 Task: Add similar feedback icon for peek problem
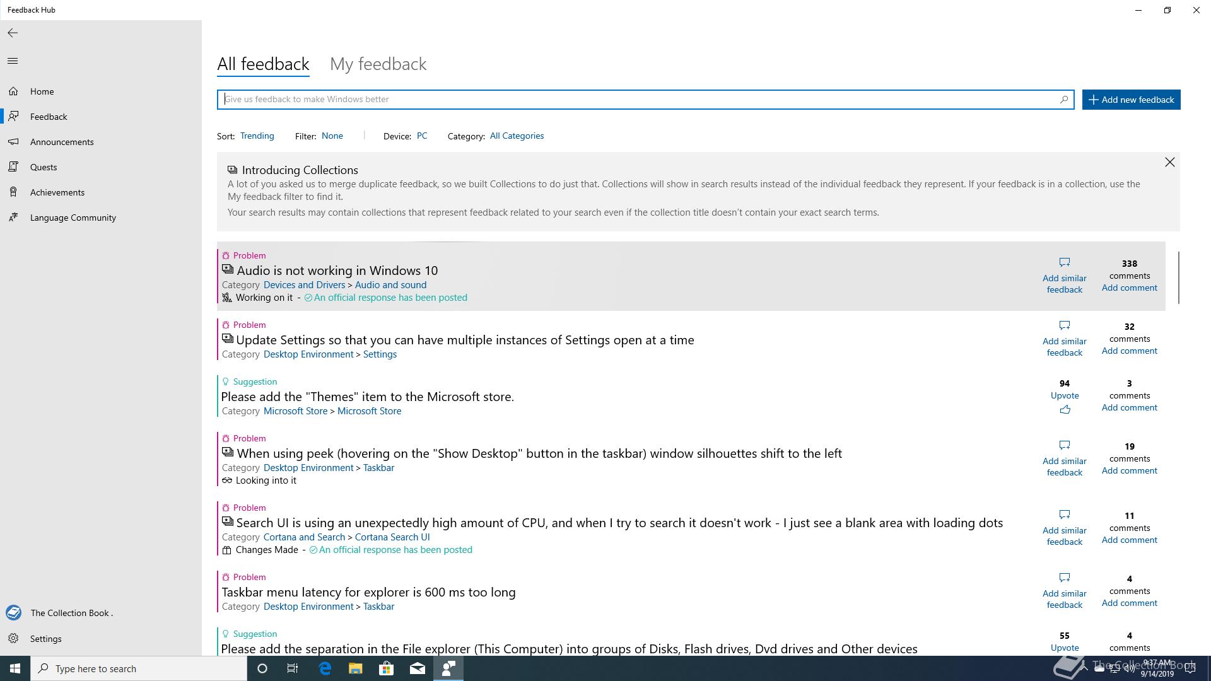tap(1065, 445)
